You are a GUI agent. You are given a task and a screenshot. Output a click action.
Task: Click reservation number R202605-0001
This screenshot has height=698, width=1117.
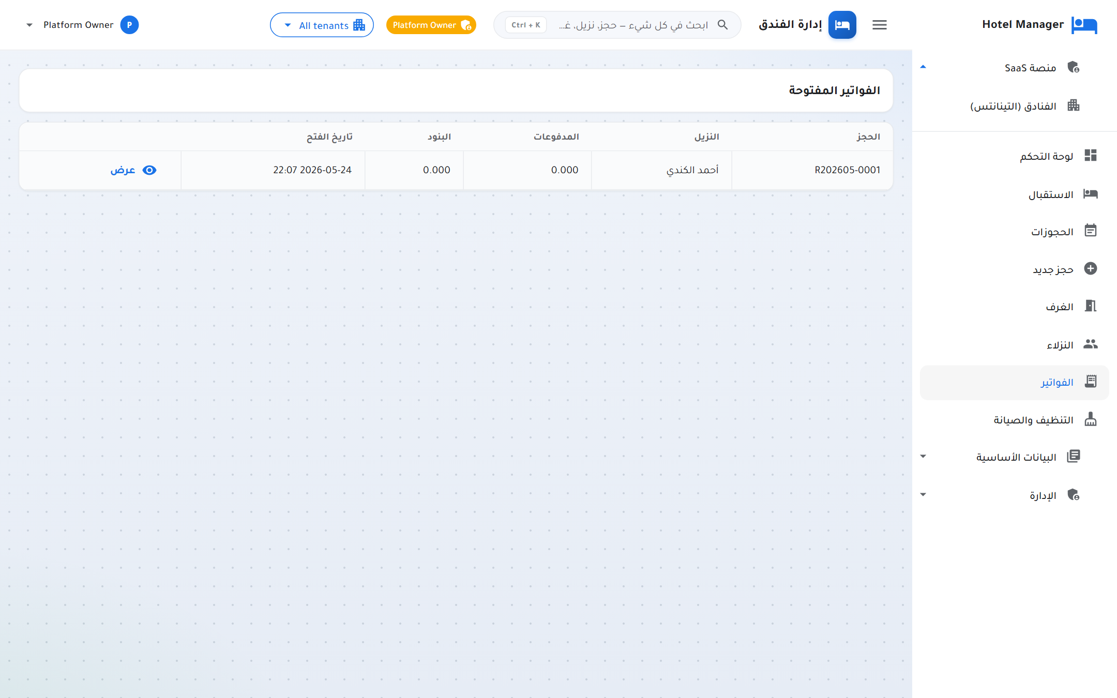(847, 170)
